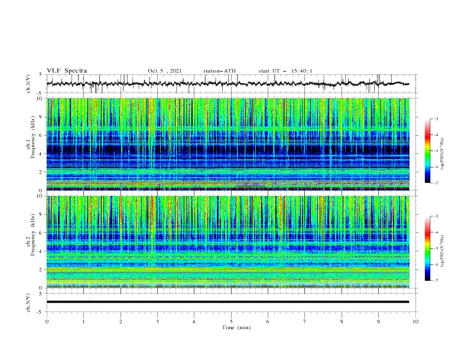
Task: Click the lower colorbar '-7' label
Action: [x=435, y=281]
